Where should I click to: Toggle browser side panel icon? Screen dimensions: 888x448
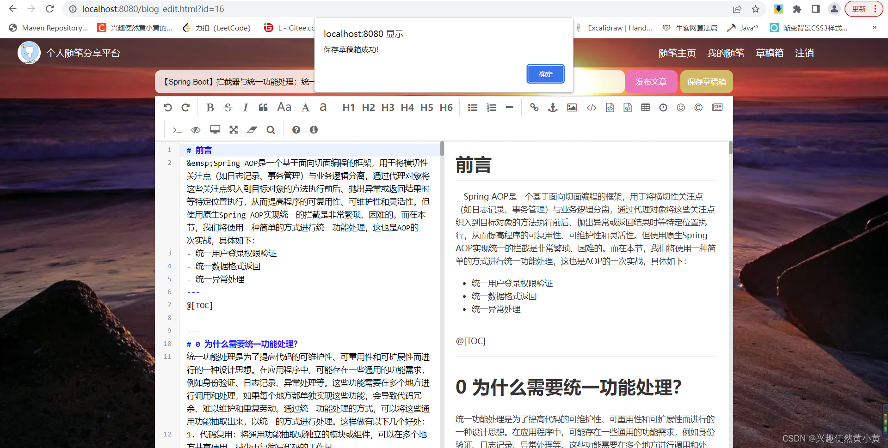(815, 9)
